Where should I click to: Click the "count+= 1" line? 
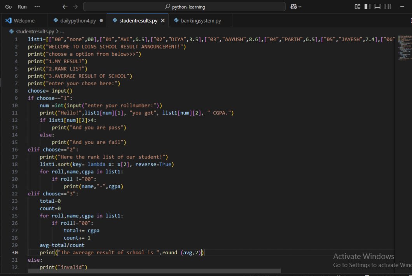77,238
